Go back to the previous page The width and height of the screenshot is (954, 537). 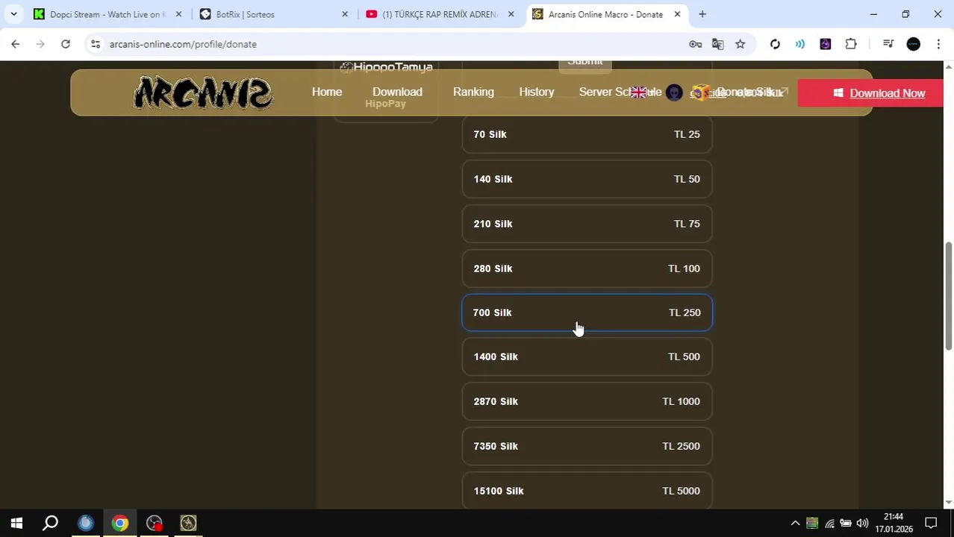pyautogui.click(x=16, y=44)
